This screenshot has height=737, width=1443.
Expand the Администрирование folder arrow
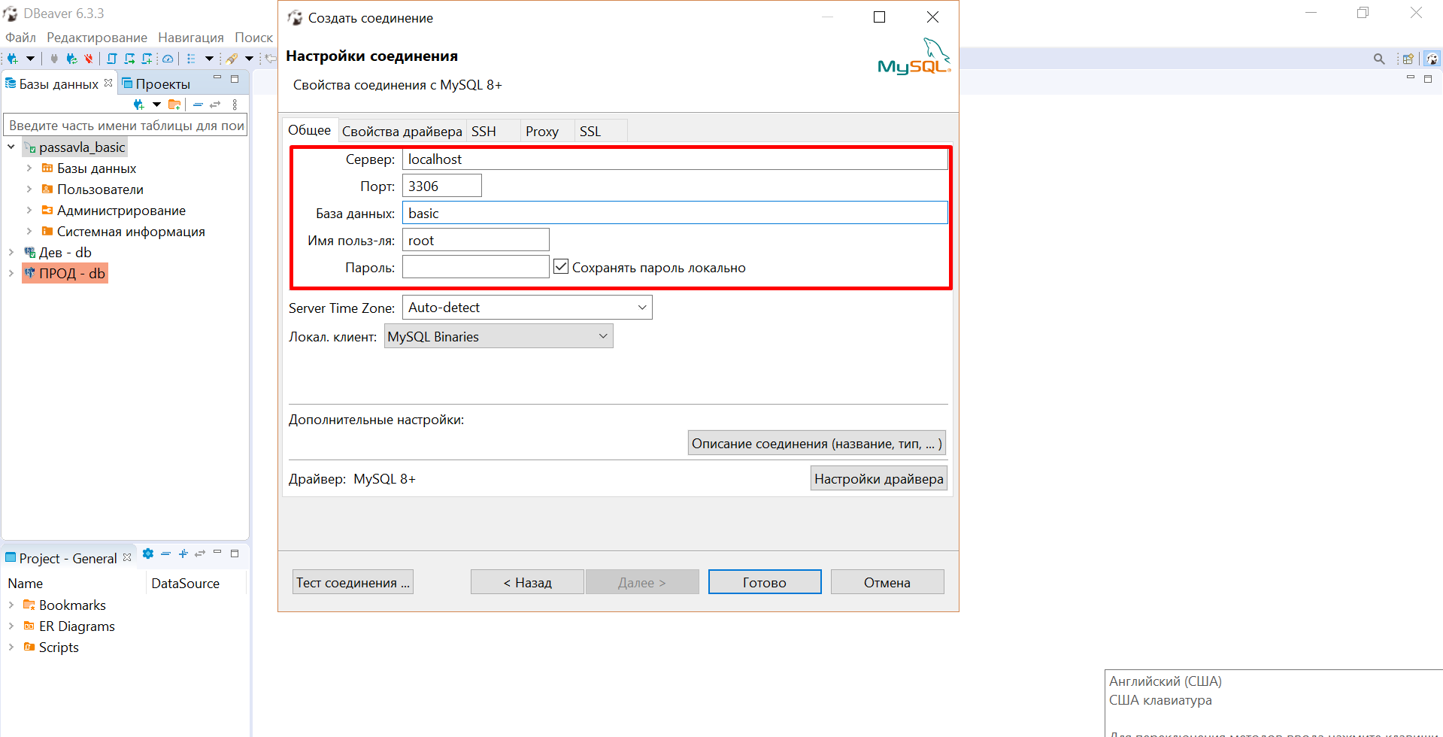coord(29,210)
